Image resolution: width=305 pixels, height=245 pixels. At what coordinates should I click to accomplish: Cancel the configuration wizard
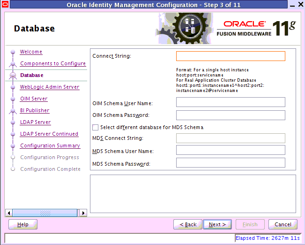pyautogui.click(x=283, y=224)
